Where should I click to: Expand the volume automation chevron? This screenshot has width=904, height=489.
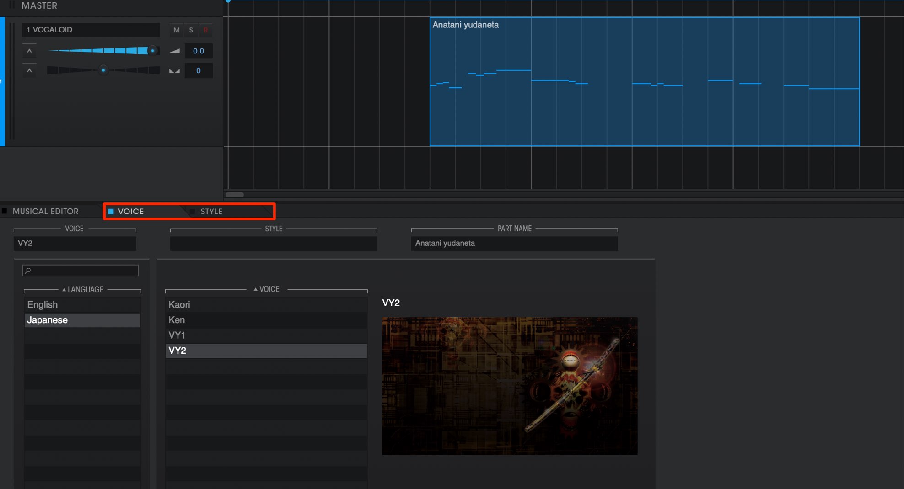[29, 51]
